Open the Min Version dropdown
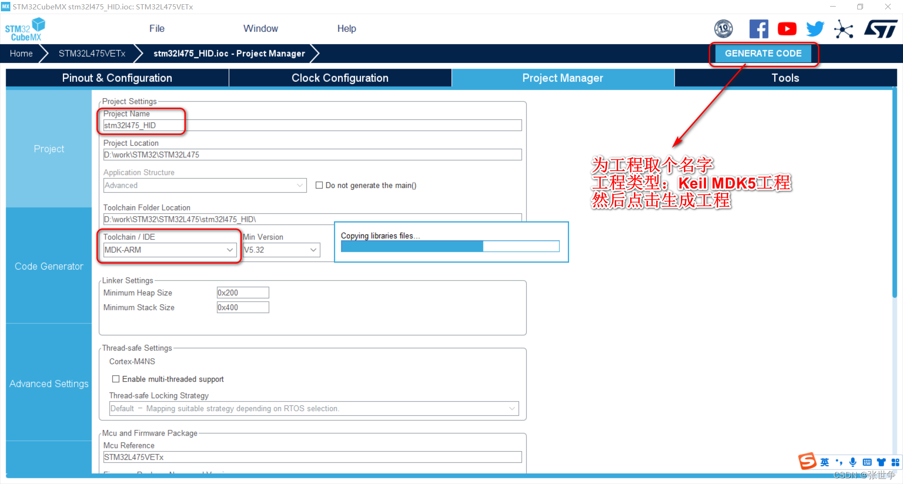Viewport: 903px width, 484px height. [x=281, y=250]
